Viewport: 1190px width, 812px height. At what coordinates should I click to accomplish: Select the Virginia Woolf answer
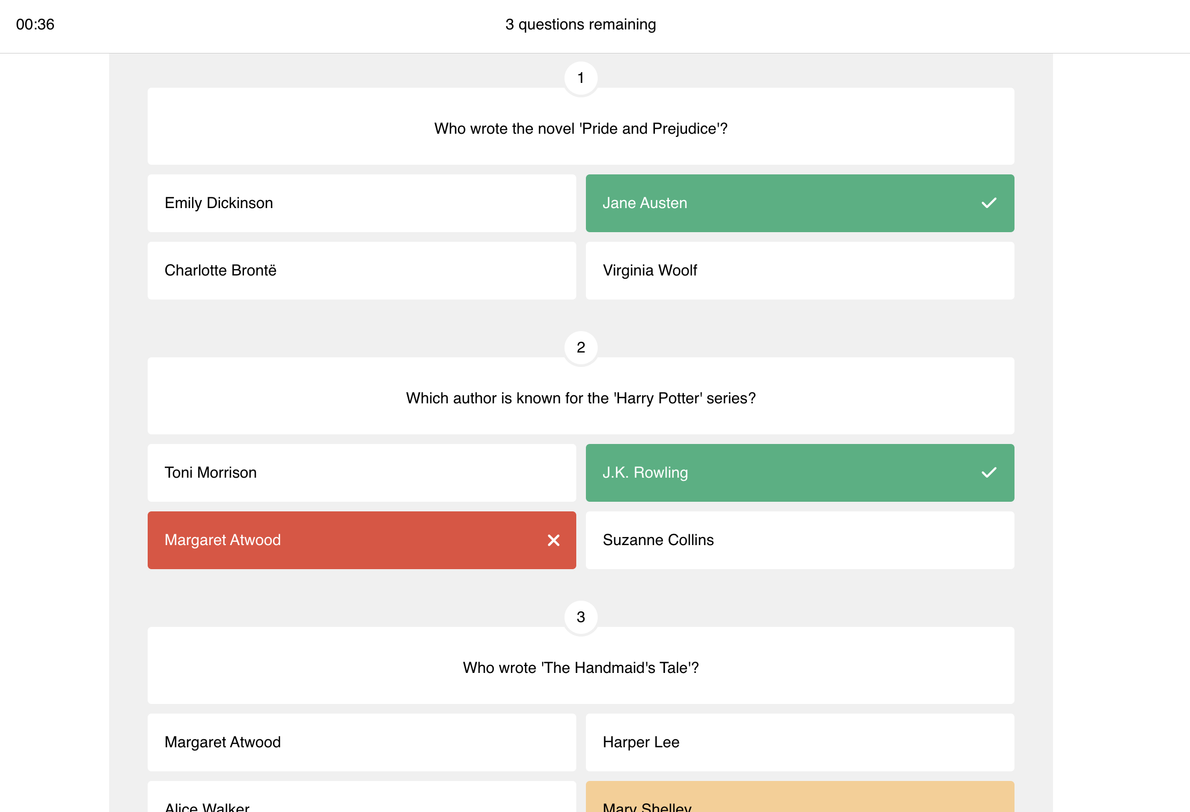(x=800, y=271)
